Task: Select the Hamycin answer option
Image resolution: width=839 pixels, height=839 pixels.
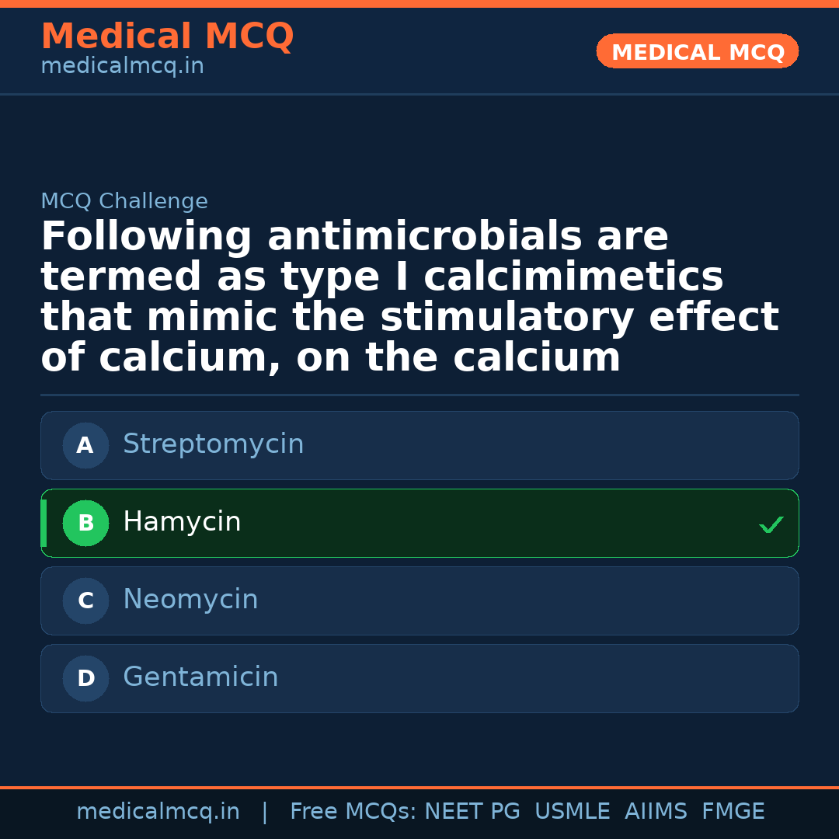Action: 419,523
